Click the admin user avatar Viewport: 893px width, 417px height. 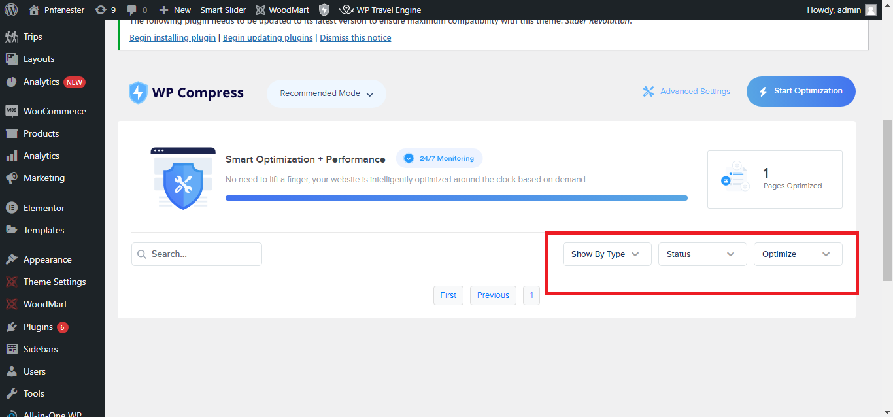click(870, 10)
